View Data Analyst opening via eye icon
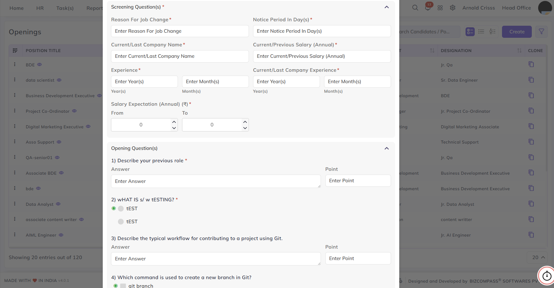This screenshot has width=554, height=288. tap(58, 204)
